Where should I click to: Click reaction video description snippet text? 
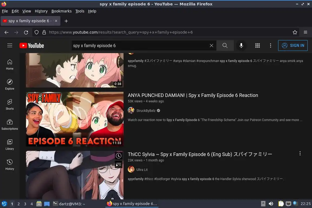[215, 120]
